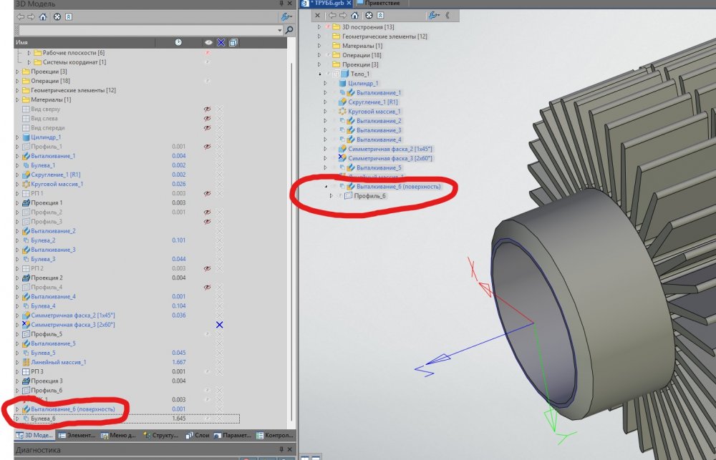Switch to the Контрол... bottom tab
Viewport: 716px width, 460px height.
[x=275, y=436]
